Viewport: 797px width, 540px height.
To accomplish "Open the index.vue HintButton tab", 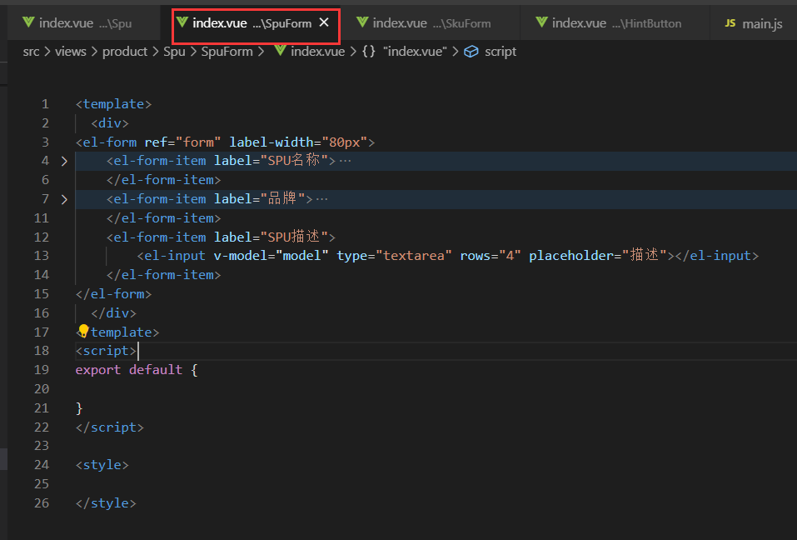I will (615, 22).
